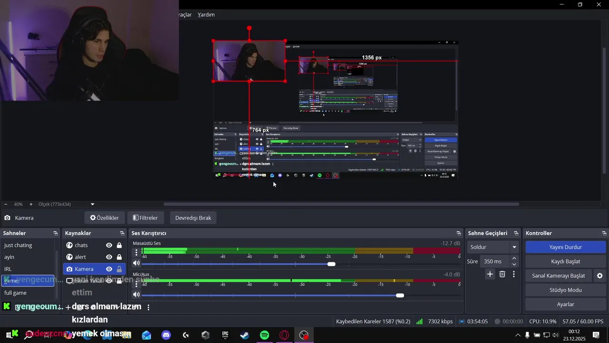Toggle the Kamera source lock icon
The image size is (609, 343).
(x=119, y=269)
